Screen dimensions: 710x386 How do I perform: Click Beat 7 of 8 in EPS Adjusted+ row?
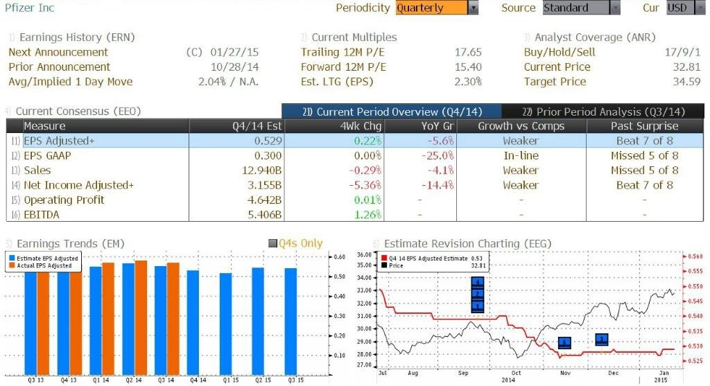pyautogui.click(x=644, y=141)
